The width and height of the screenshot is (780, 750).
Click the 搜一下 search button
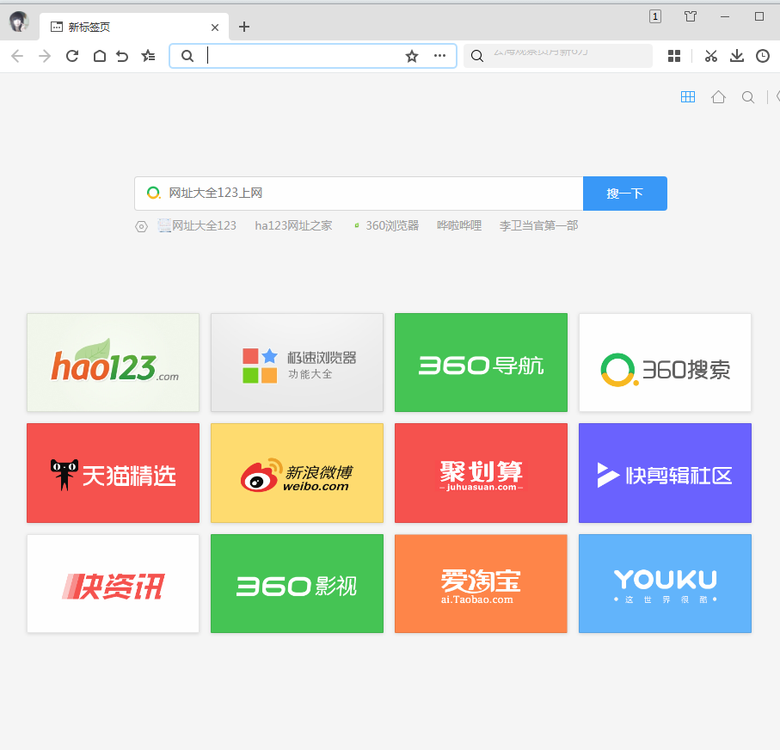click(625, 194)
